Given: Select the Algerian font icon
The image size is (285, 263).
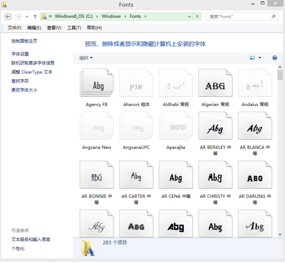Looking at the screenshot, I should tap(215, 83).
